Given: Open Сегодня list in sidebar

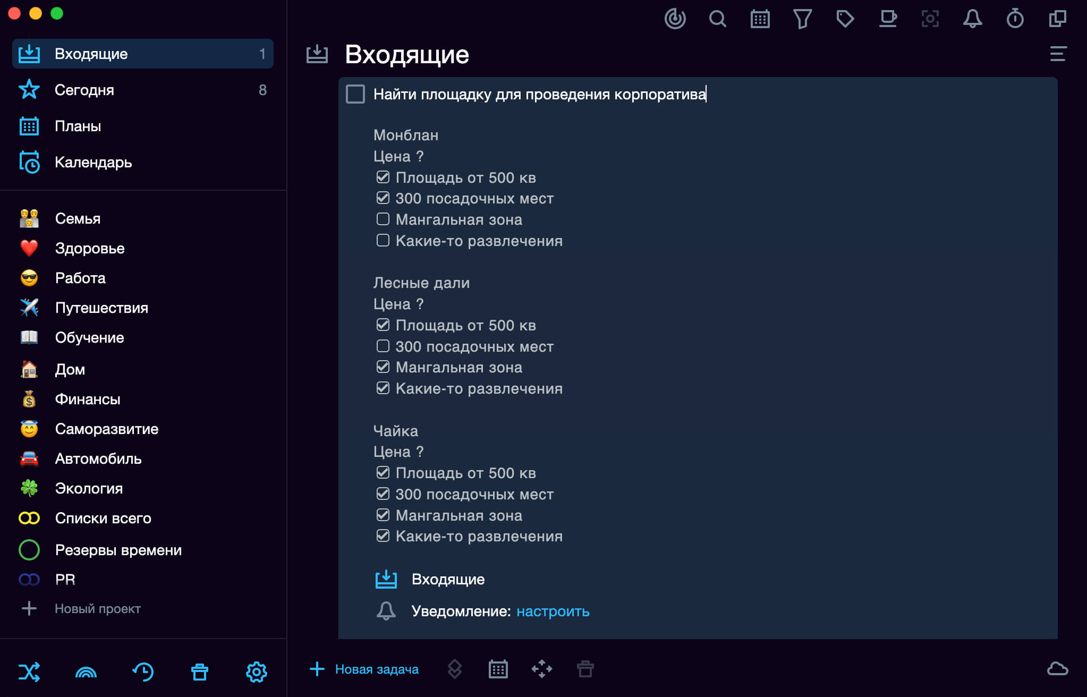Looking at the screenshot, I should pyautogui.click(x=143, y=90).
